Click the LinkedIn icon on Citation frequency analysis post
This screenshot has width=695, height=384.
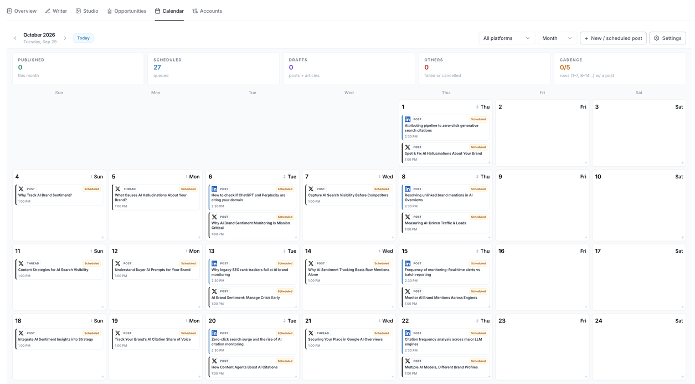click(408, 334)
